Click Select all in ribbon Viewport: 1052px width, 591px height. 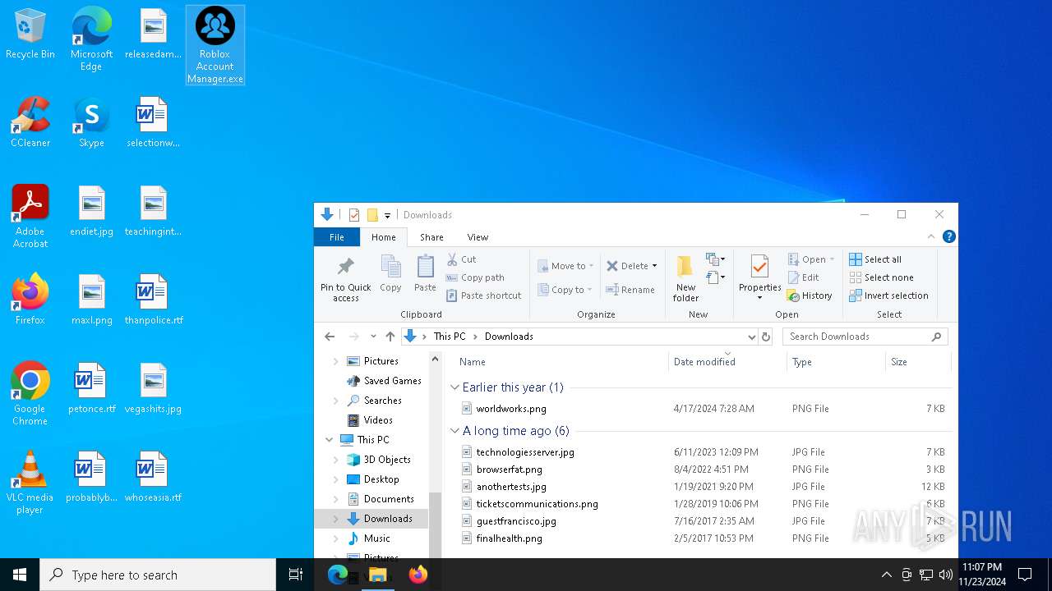(875, 259)
